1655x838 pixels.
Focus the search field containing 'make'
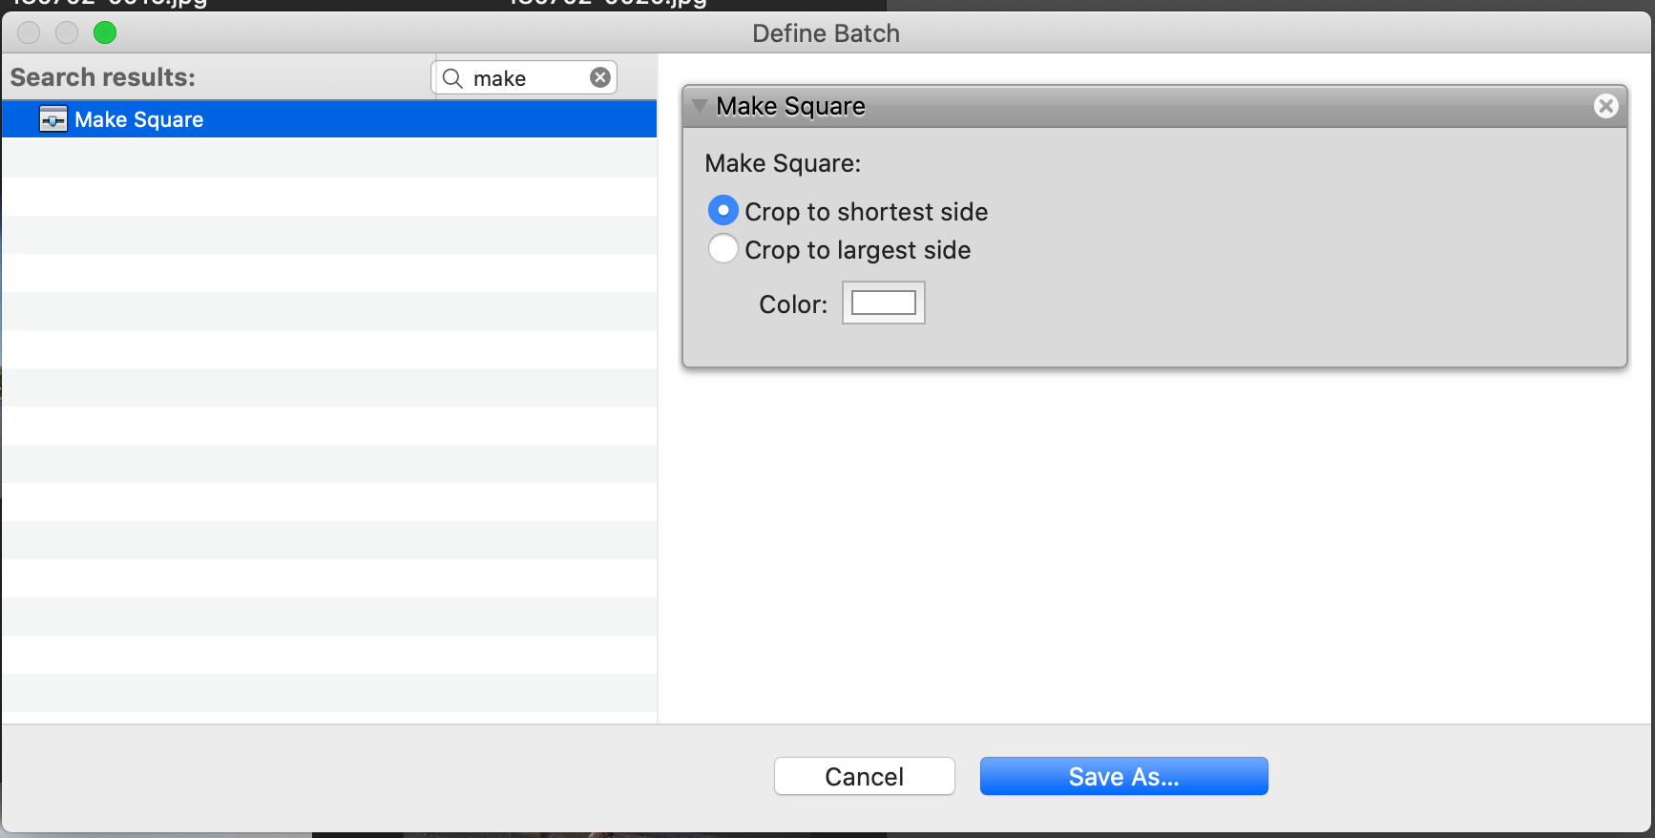tap(524, 77)
